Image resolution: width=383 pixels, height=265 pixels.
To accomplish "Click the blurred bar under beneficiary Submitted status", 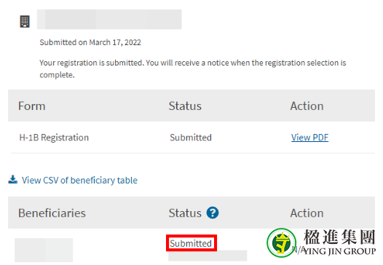I will coord(208,256).
